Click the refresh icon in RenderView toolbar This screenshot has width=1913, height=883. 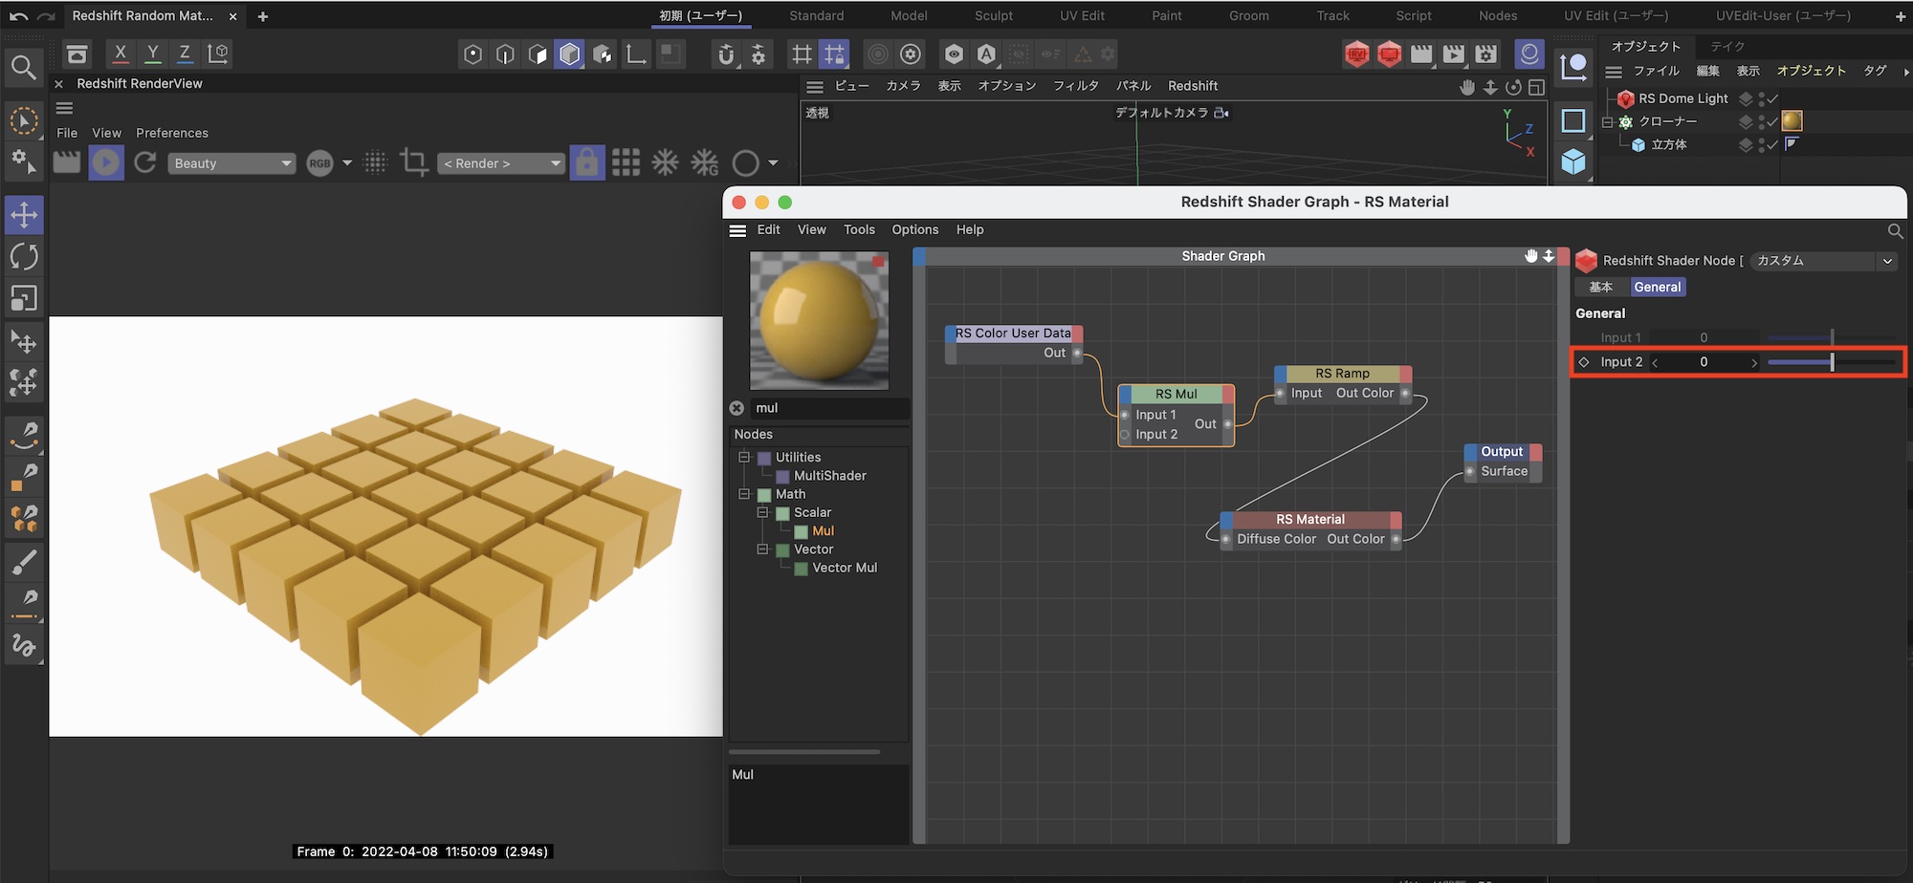click(145, 163)
